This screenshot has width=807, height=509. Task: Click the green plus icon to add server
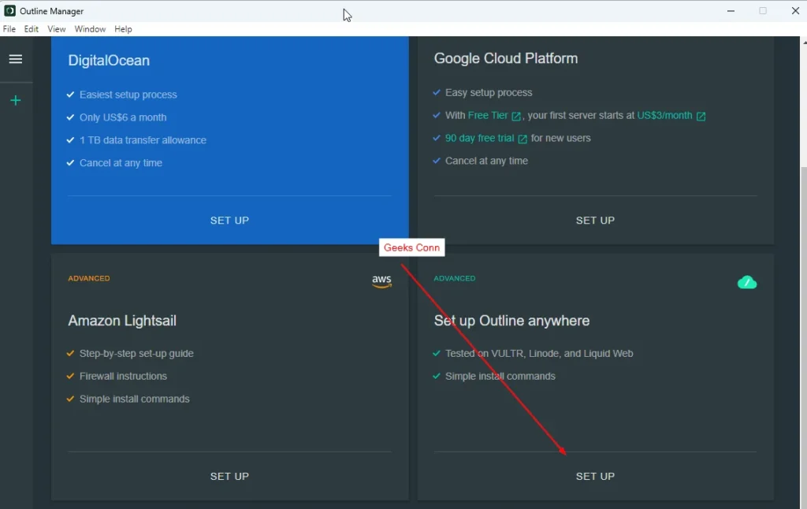click(16, 100)
